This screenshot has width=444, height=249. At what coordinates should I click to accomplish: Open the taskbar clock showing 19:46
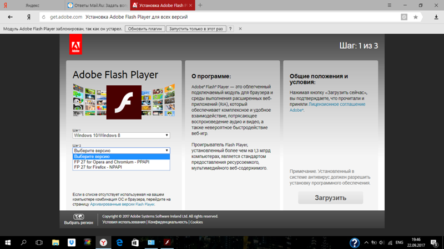click(416, 242)
